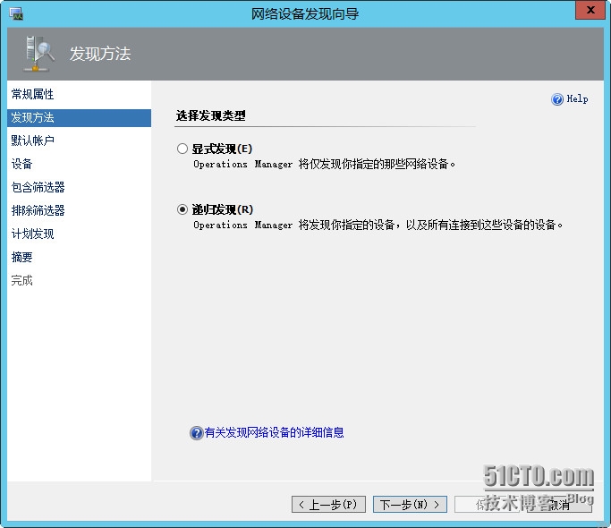Click the server magnifier header icon
The image size is (611, 528).
[x=38, y=54]
